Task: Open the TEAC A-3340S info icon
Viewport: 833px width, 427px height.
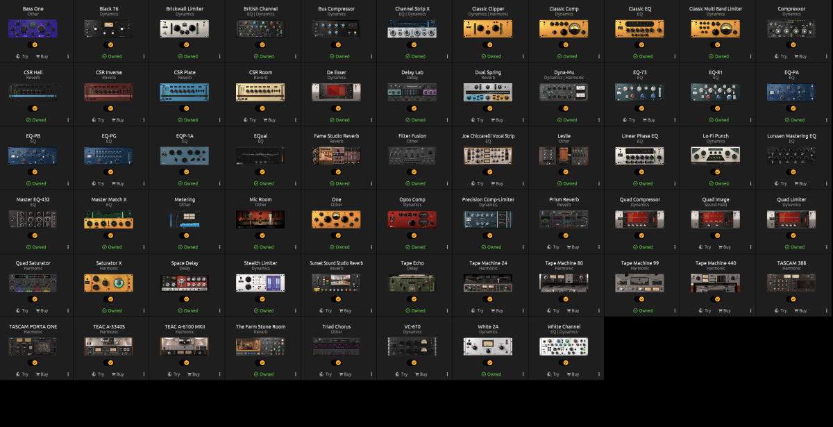Action: coord(144,374)
